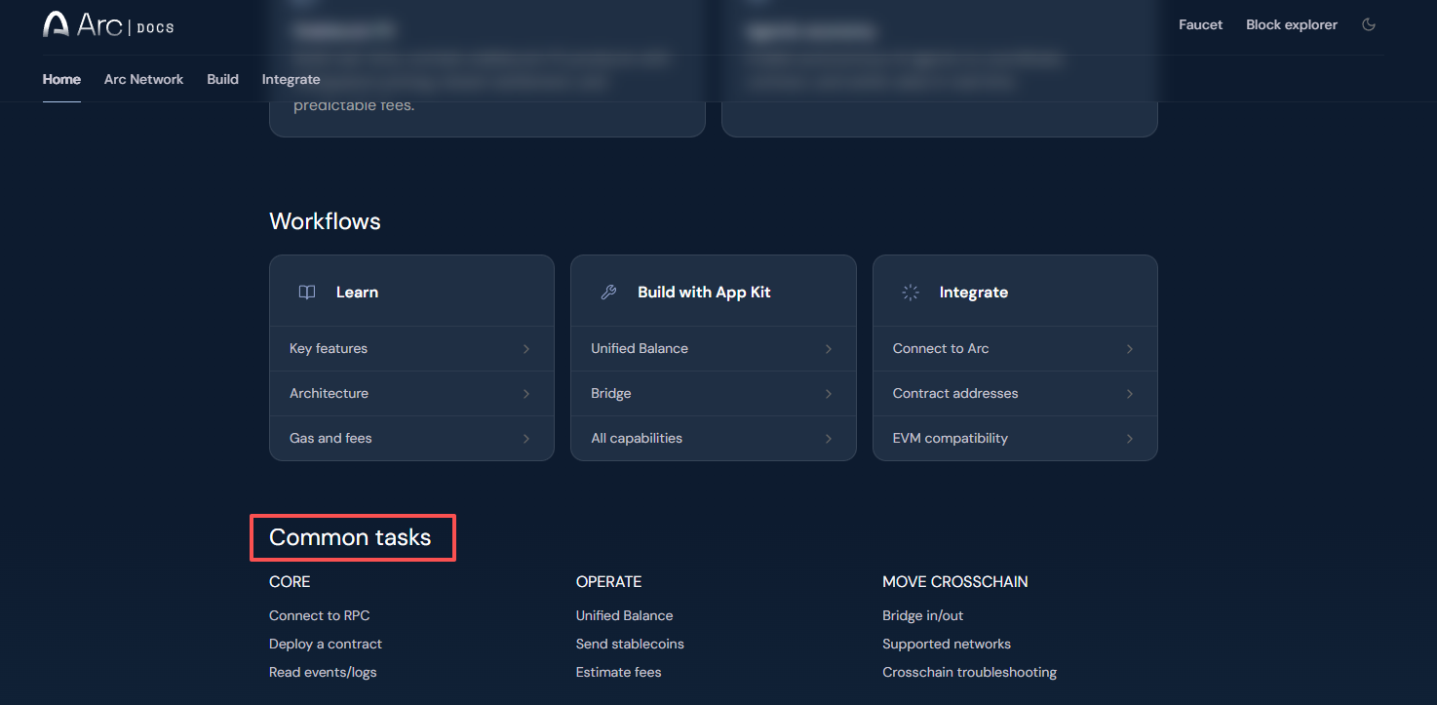The image size is (1437, 705).
Task: Click the chevron beside Architecture
Action: point(526,393)
